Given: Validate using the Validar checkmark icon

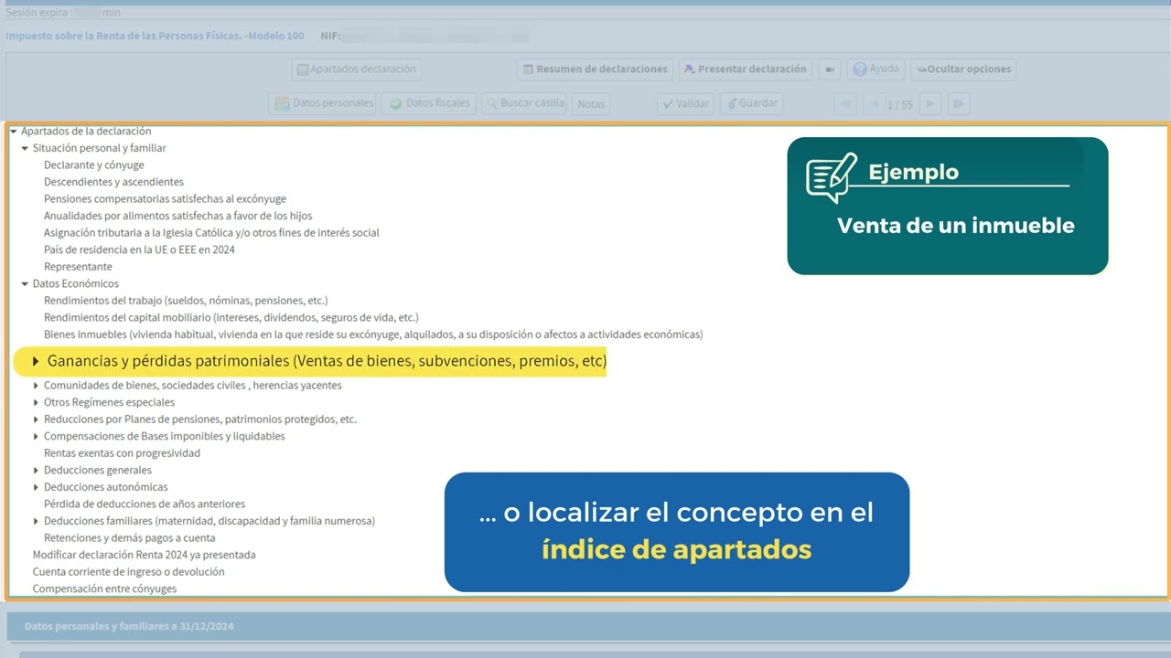Looking at the screenshot, I should pos(668,103).
